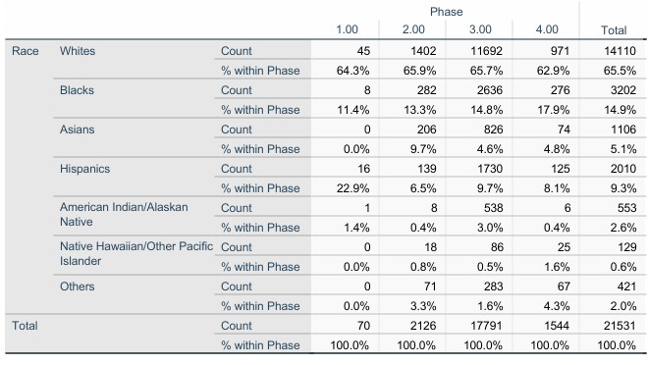Select the Phase column group header
The width and height of the screenshot is (648, 365).
coord(446,12)
